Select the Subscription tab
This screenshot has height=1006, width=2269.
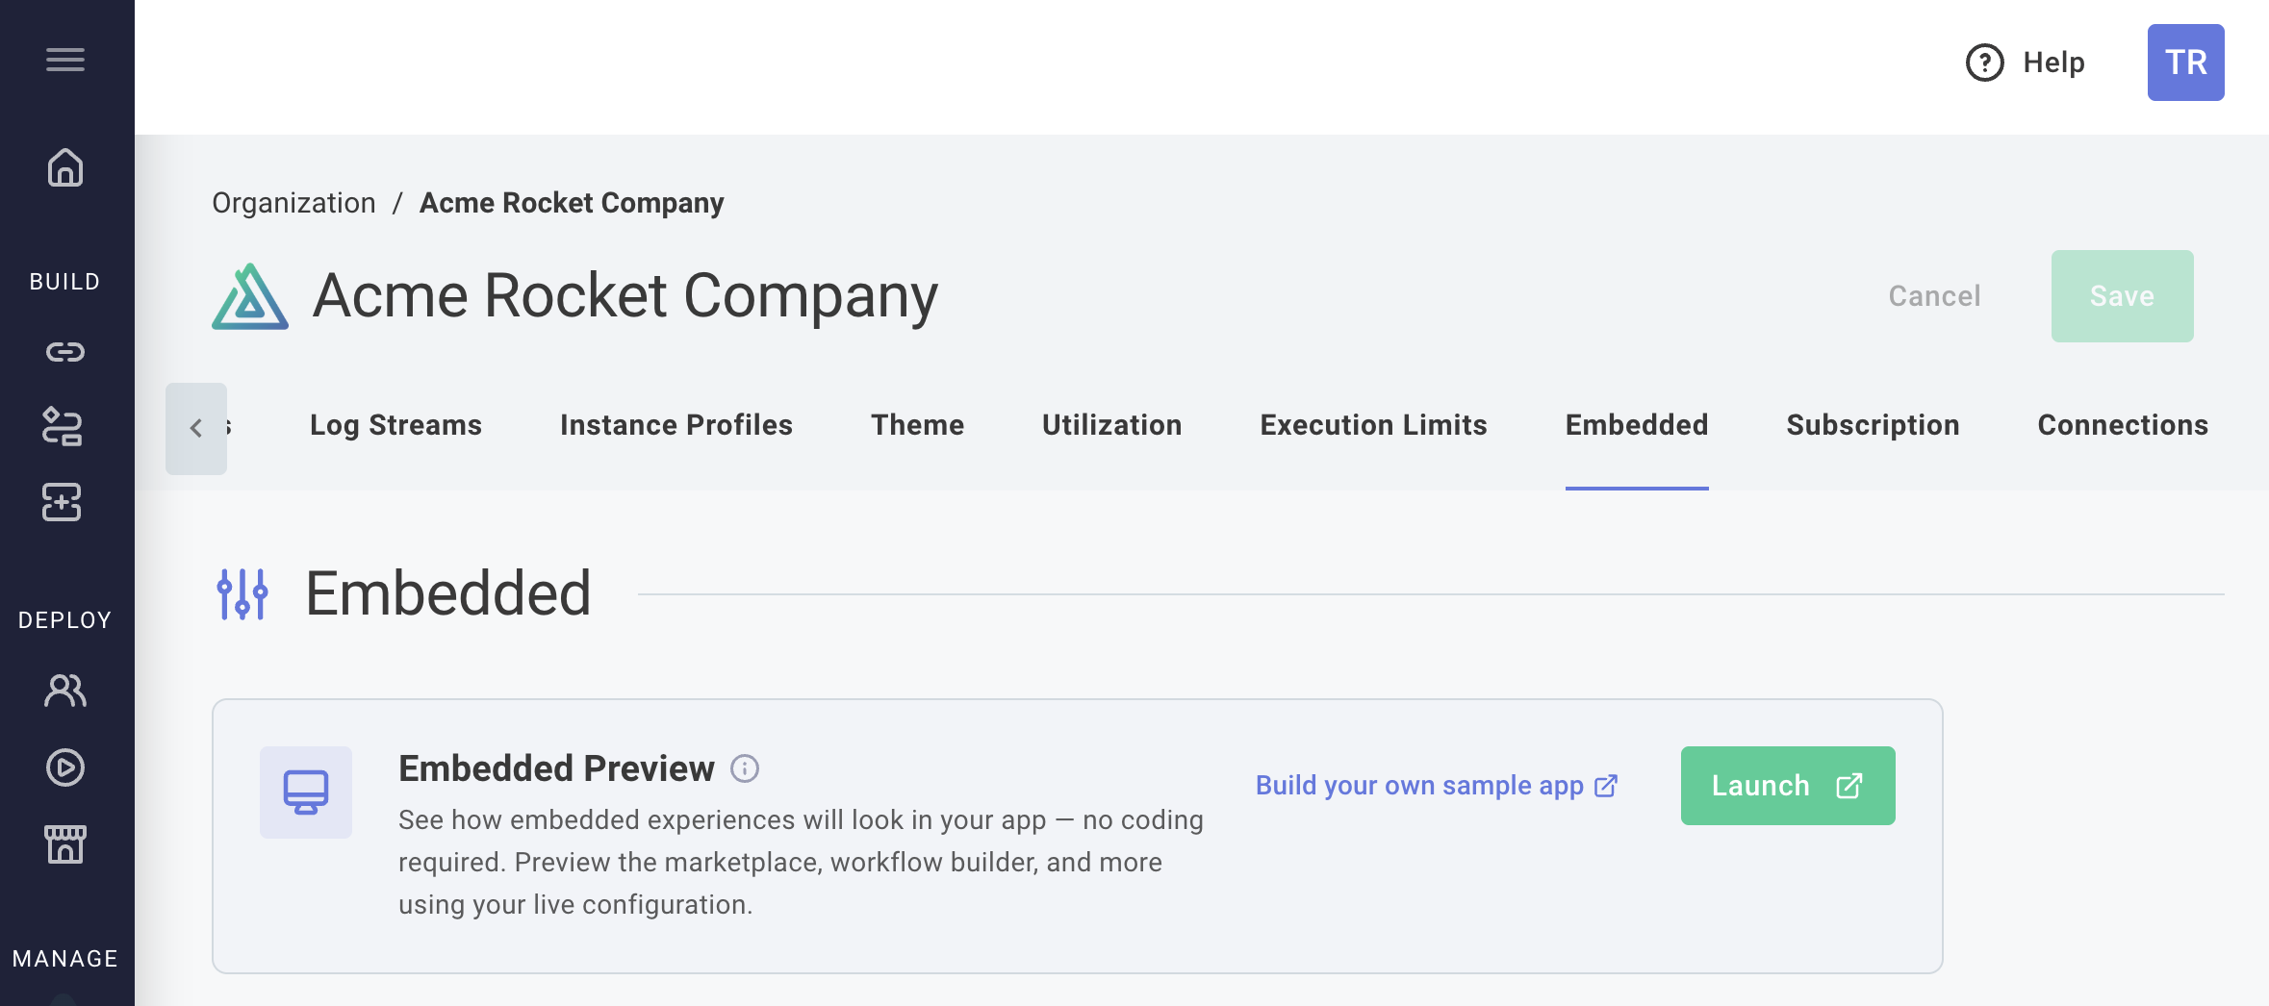pos(1873,425)
